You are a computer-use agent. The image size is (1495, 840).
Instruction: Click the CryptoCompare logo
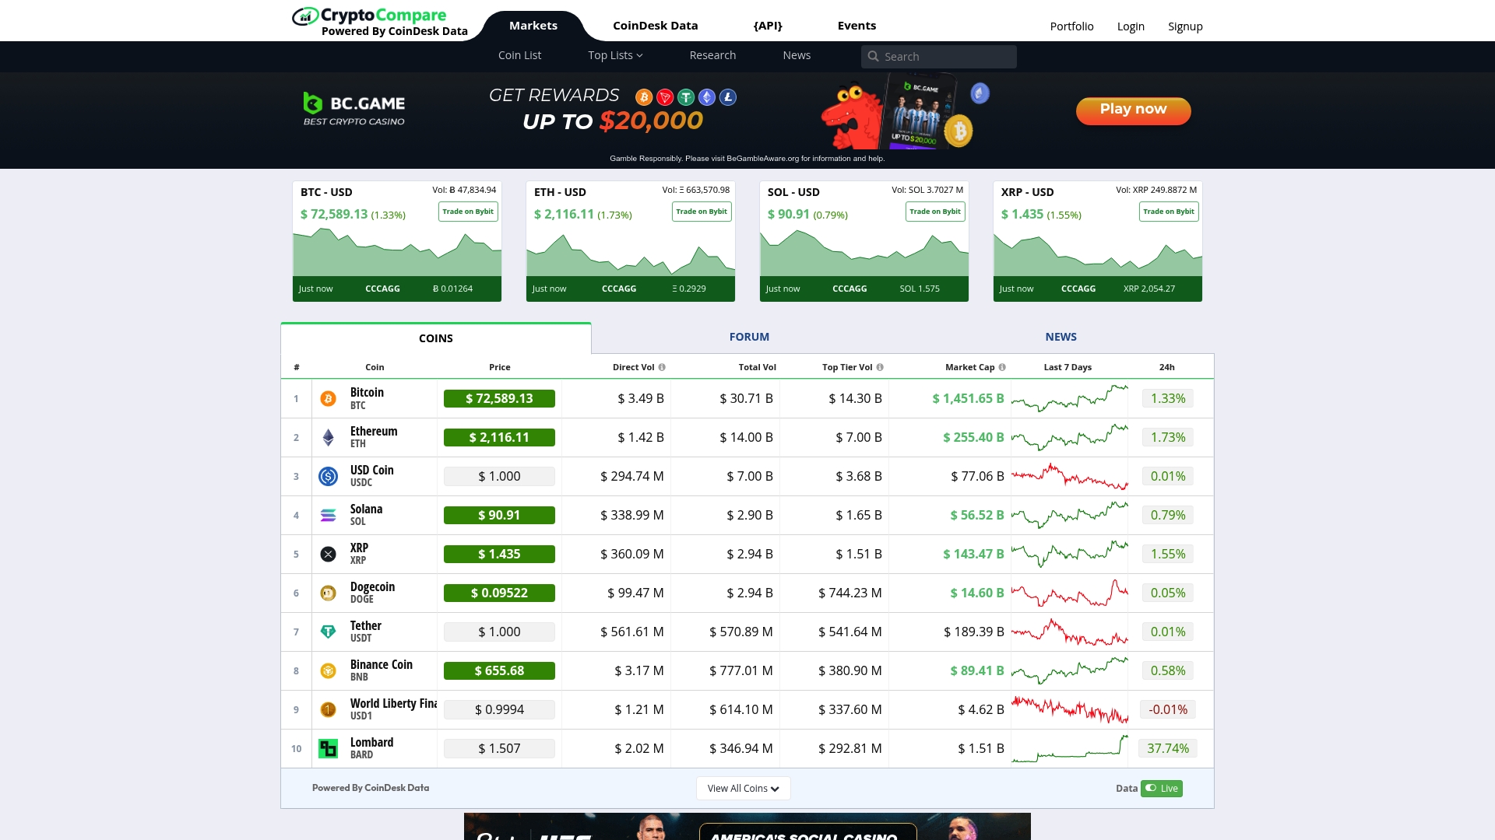click(370, 14)
